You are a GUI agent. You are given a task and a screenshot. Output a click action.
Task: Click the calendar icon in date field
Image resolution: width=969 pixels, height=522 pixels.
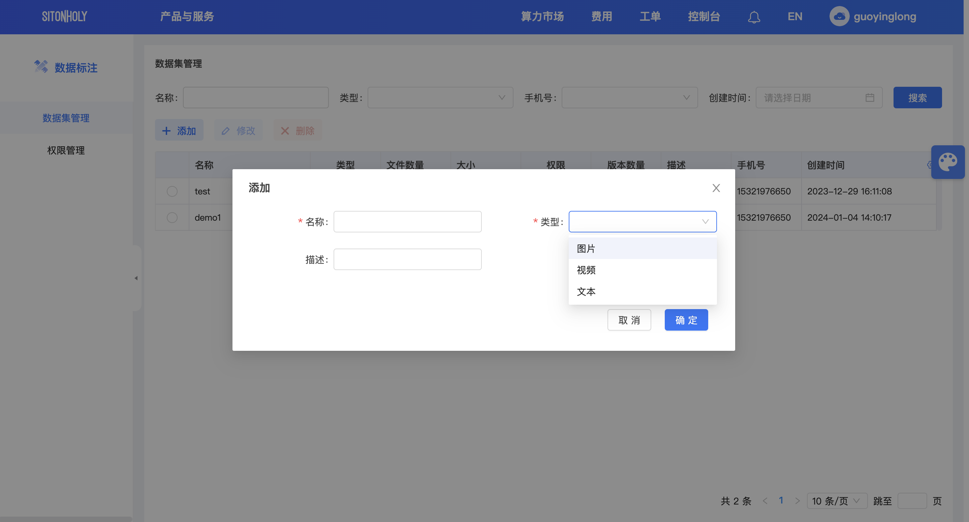(x=870, y=98)
